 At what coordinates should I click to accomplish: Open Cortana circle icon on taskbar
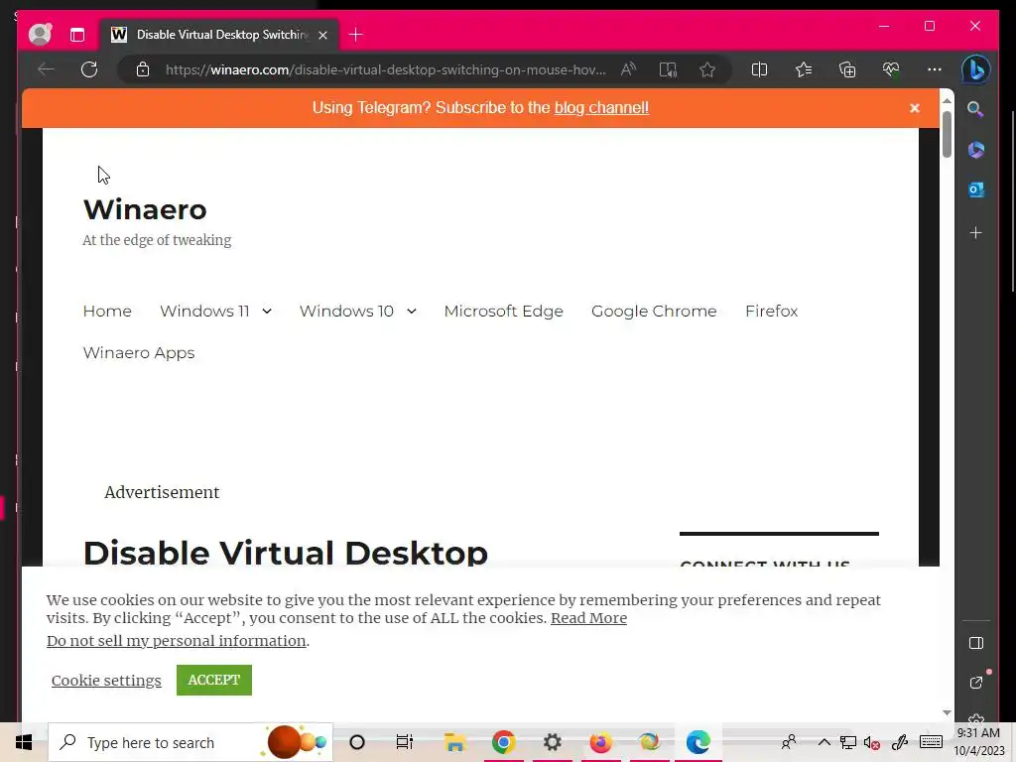(x=357, y=742)
